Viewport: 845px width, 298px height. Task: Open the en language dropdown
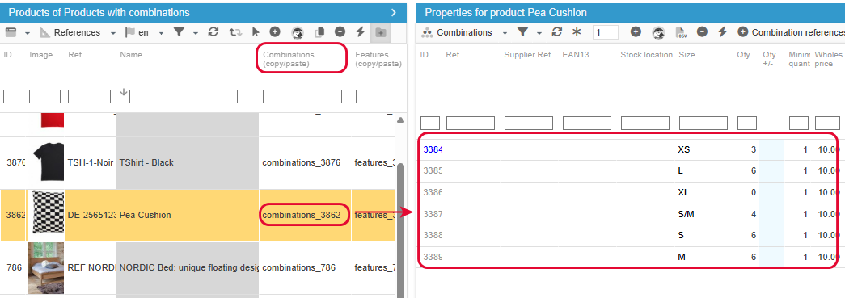[x=161, y=33]
